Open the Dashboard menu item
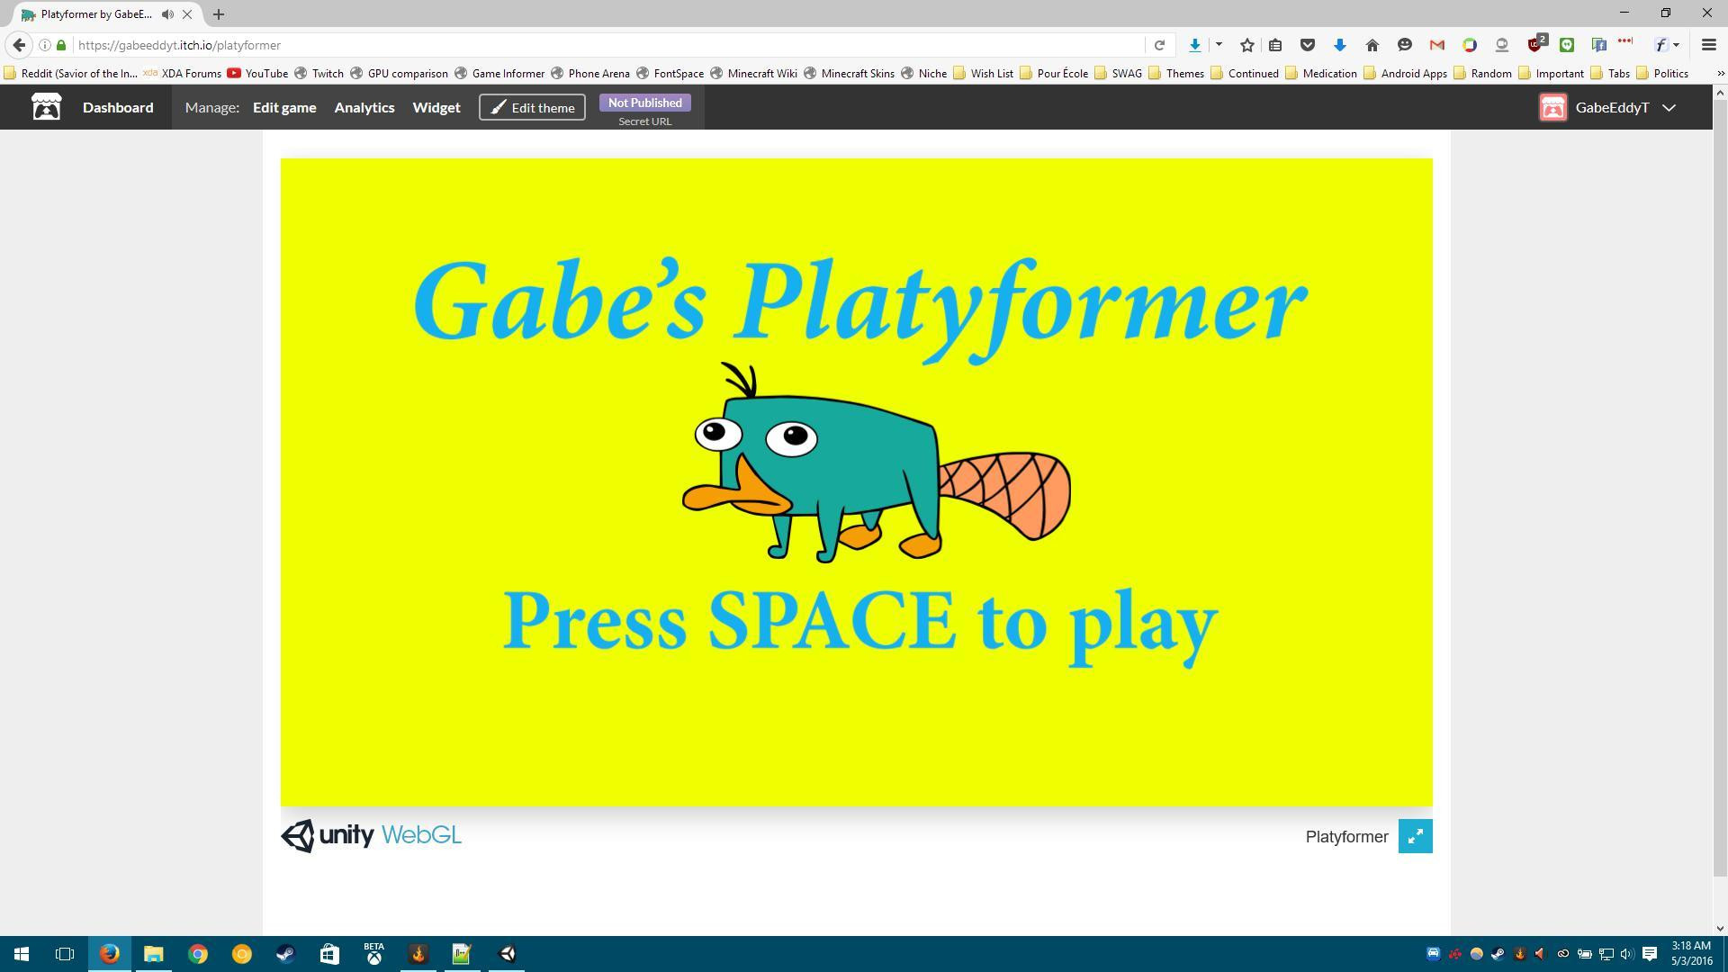The image size is (1728, 972). click(118, 107)
